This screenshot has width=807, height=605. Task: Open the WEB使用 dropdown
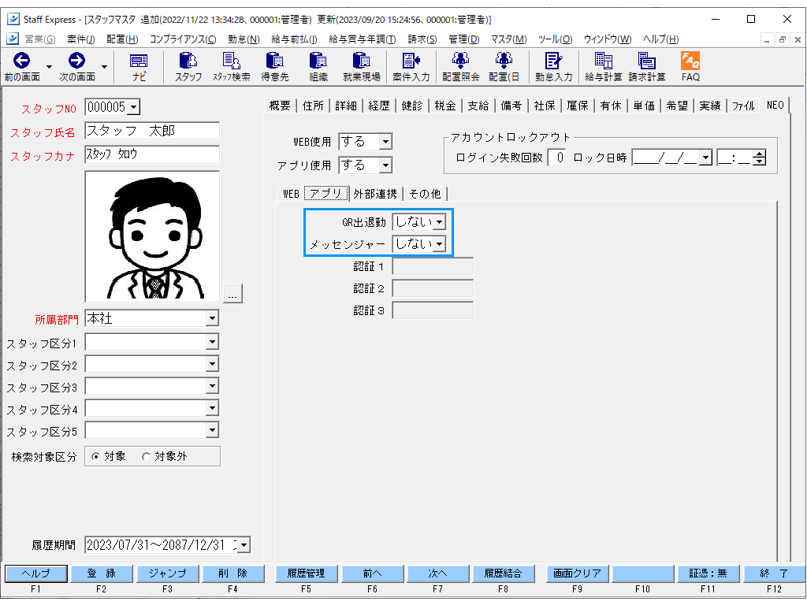[385, 142]
